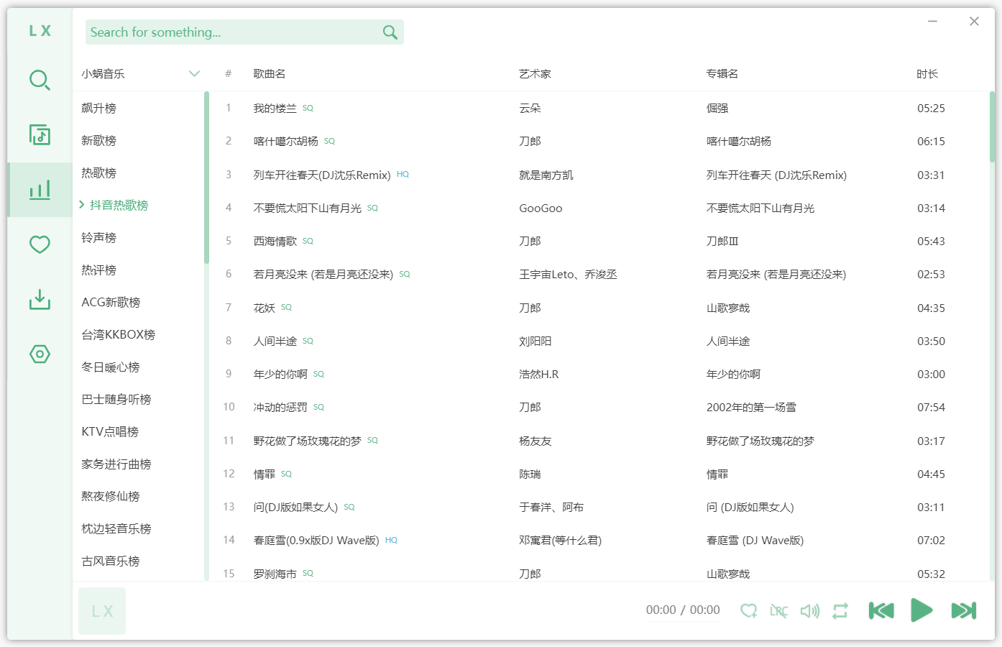Screen dimensions: 1002x647
Task: Open the leaderboard charts icon
Action: tap(40, 190)
